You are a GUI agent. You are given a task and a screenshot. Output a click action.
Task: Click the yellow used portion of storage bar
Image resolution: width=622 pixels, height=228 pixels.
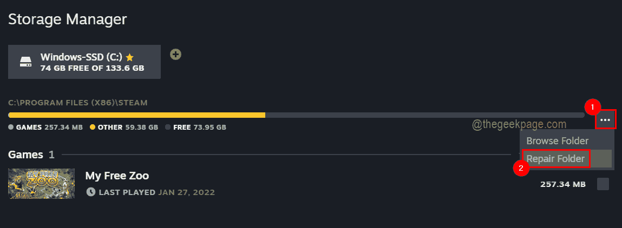136,115
